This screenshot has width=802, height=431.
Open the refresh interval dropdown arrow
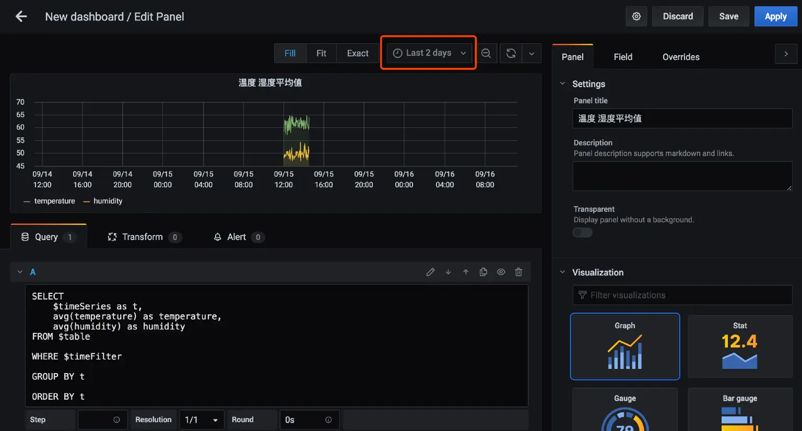pyautogui.click(x=532, y=53)
